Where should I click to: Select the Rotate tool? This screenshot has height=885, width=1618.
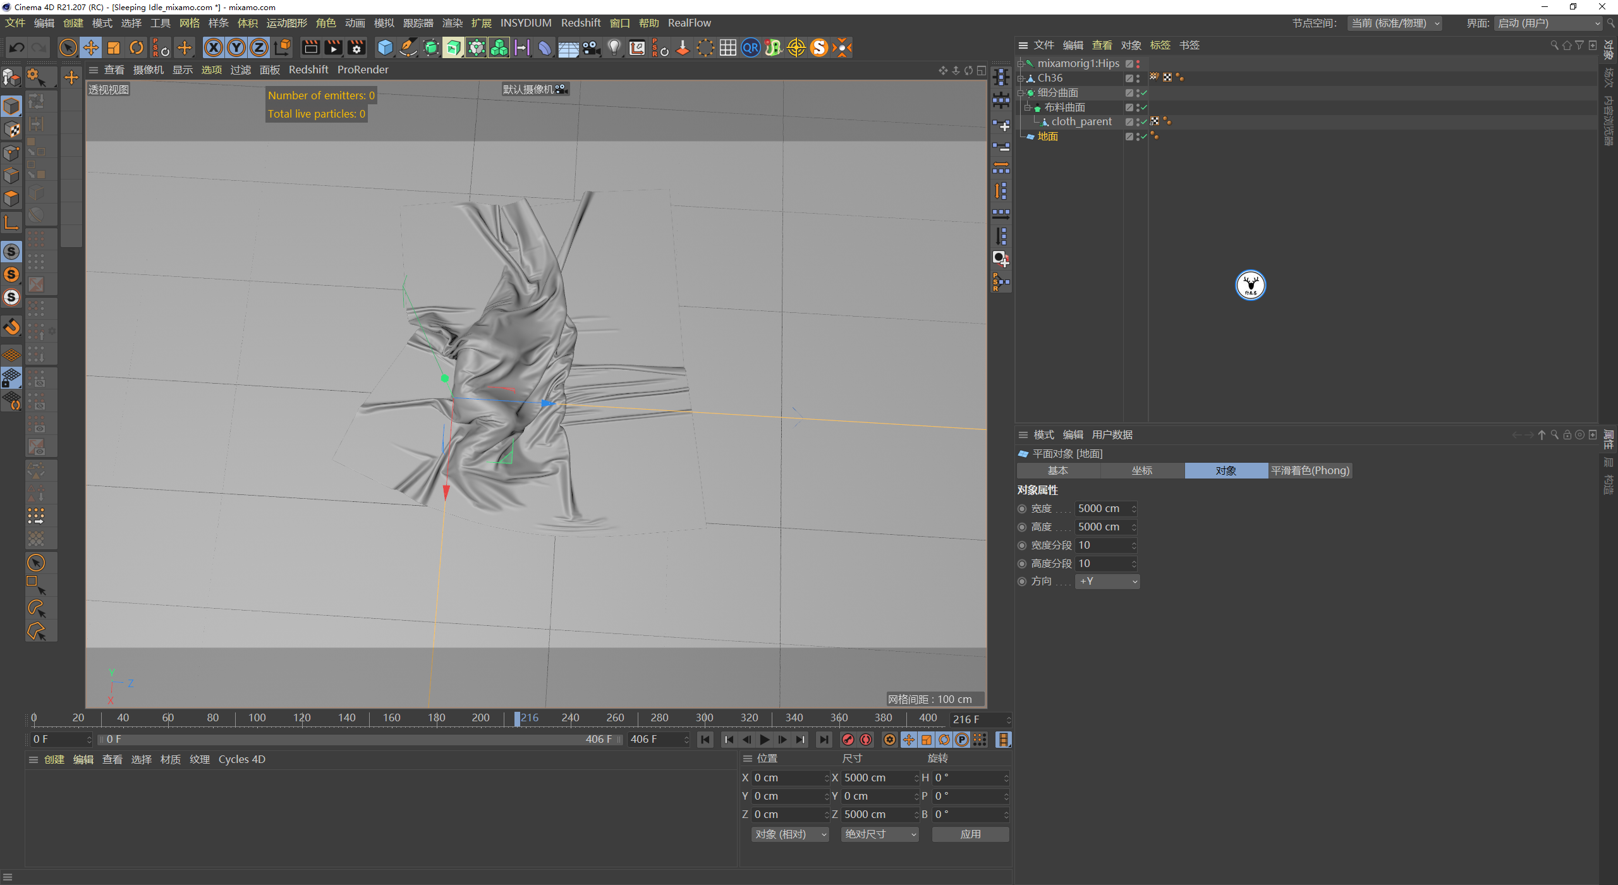pos(137,47)
